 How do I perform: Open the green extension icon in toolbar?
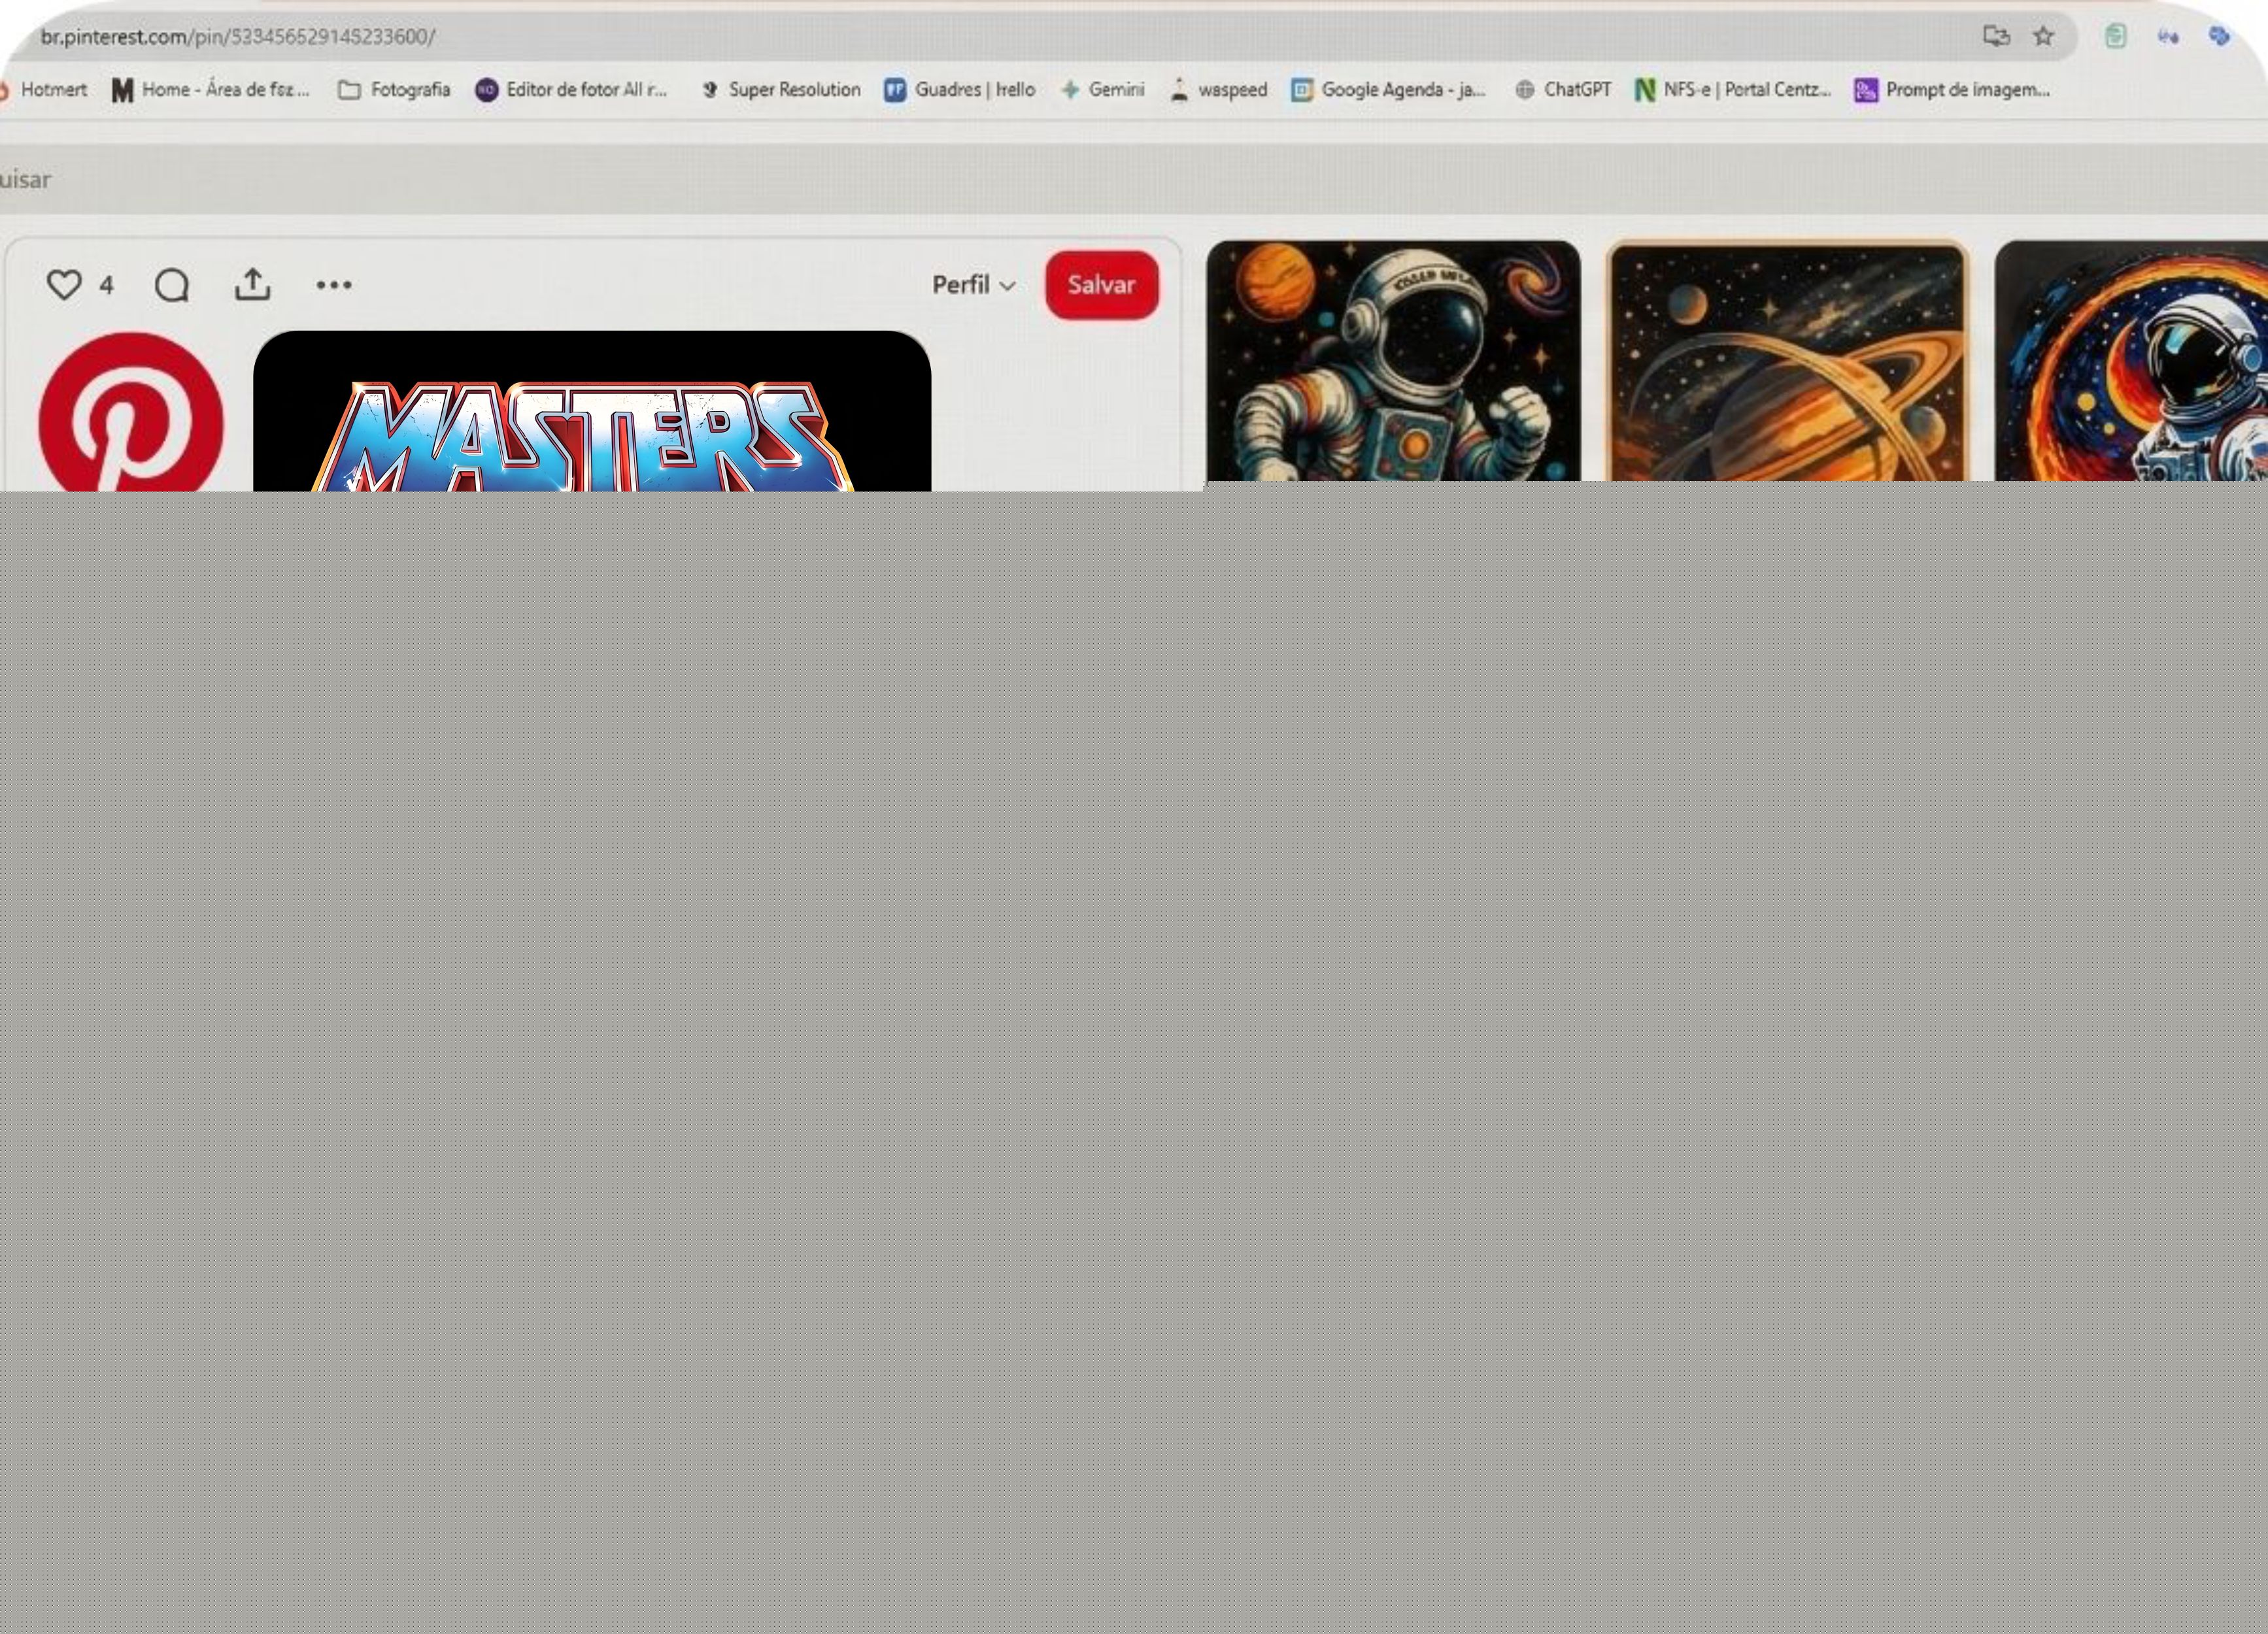tap(2115, 36)
